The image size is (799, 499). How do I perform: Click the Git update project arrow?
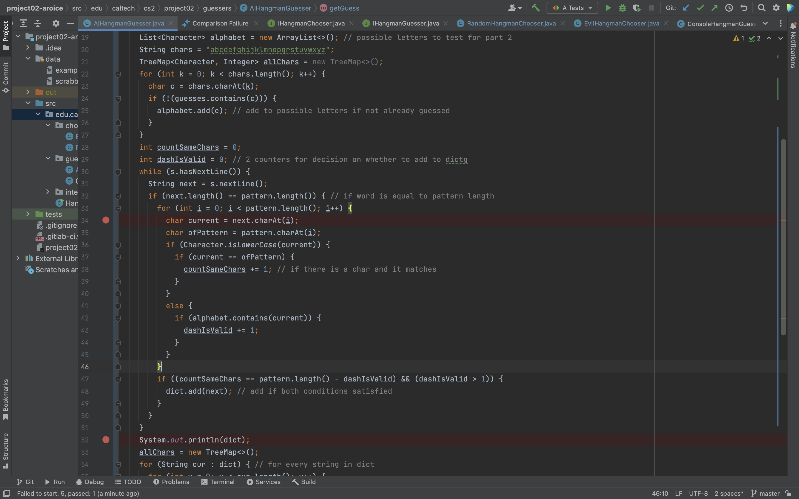click(686, 8)
